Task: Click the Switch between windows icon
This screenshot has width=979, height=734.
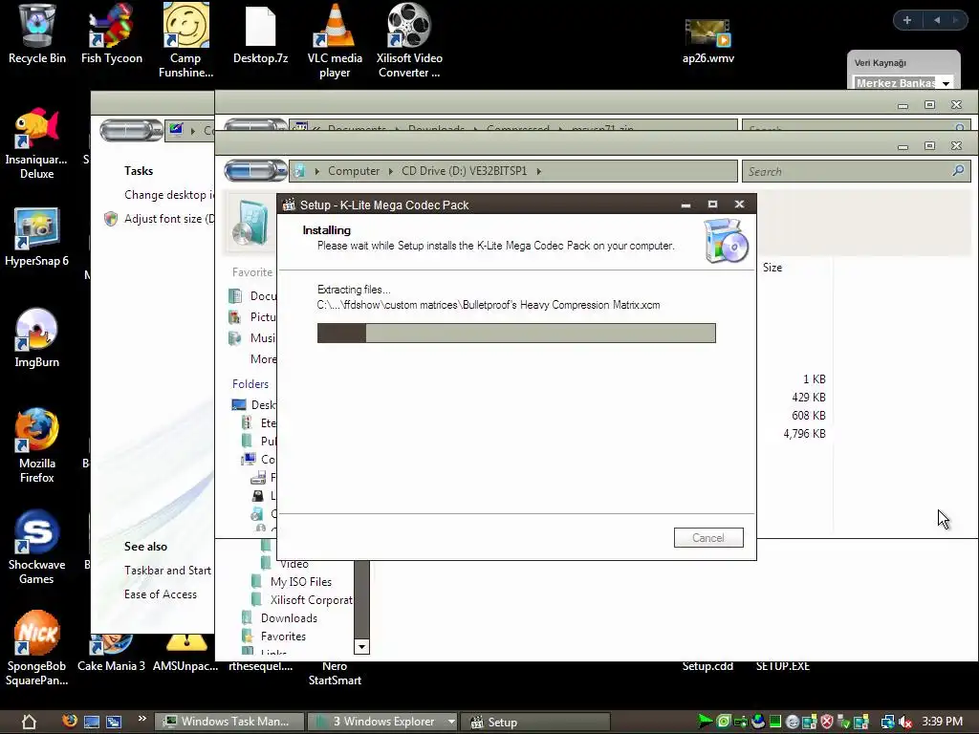Action: click(x=114, y=722)
